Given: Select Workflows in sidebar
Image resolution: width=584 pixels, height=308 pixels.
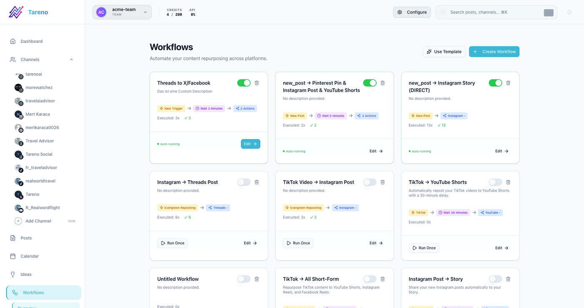Looking at the screenshot, I should (x=43, y=293).
